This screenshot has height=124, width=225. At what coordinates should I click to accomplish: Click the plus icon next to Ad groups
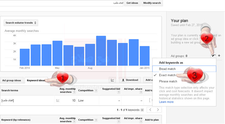[219, 56]
